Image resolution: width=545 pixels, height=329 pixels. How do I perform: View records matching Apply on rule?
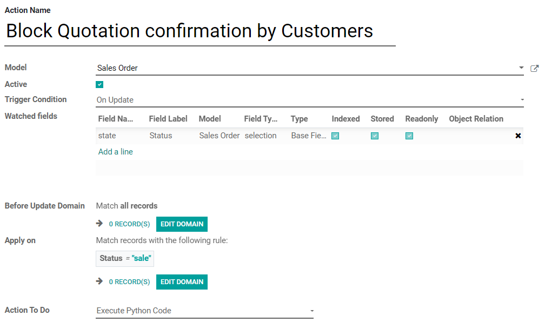tap(129, 282)
